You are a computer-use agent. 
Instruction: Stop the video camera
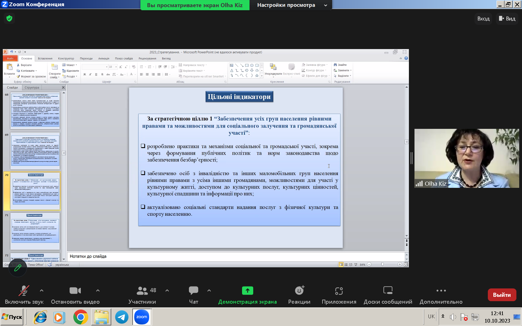[x=75, y=291]
